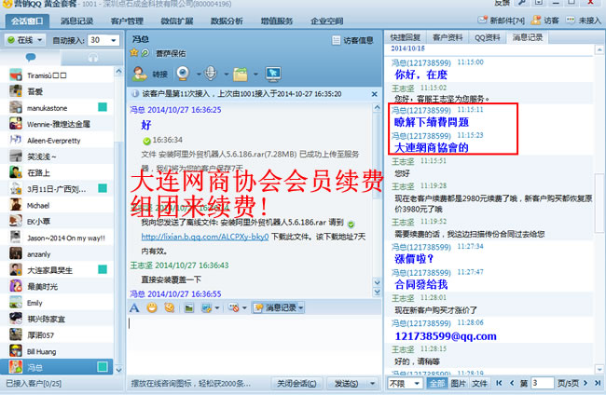
Task: Select contact Aileen-Everpretty in list
Action: [x=58, y=140]
